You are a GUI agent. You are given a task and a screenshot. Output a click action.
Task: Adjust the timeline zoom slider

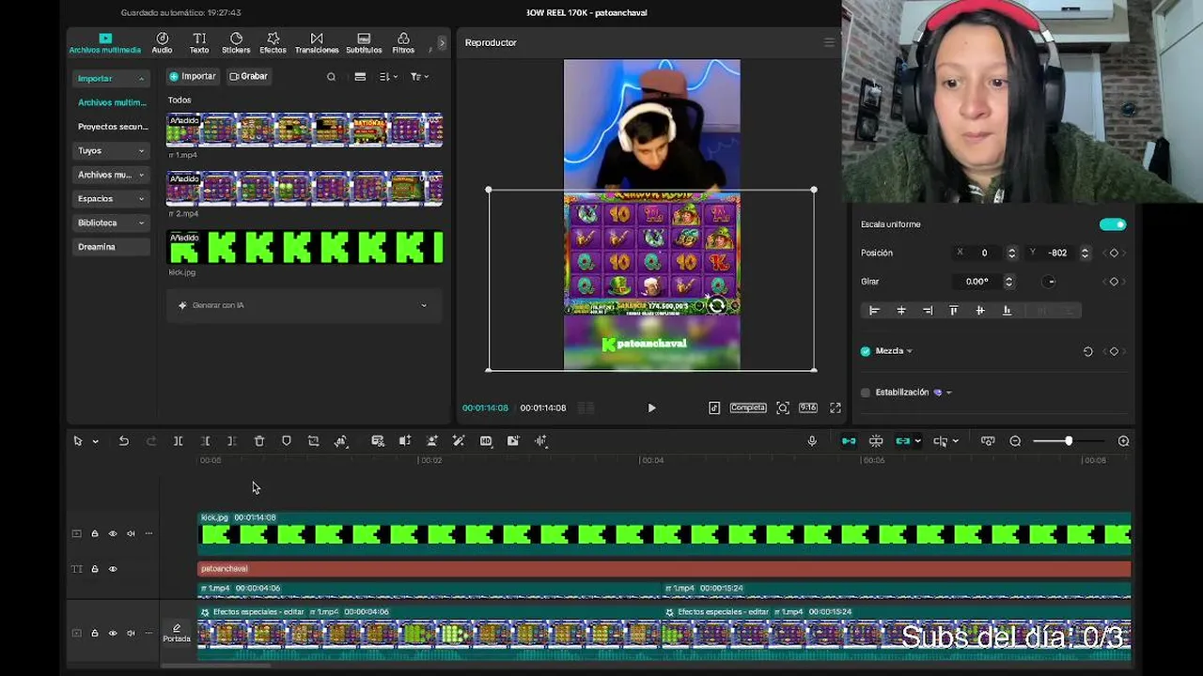[x=1068, y=441]
